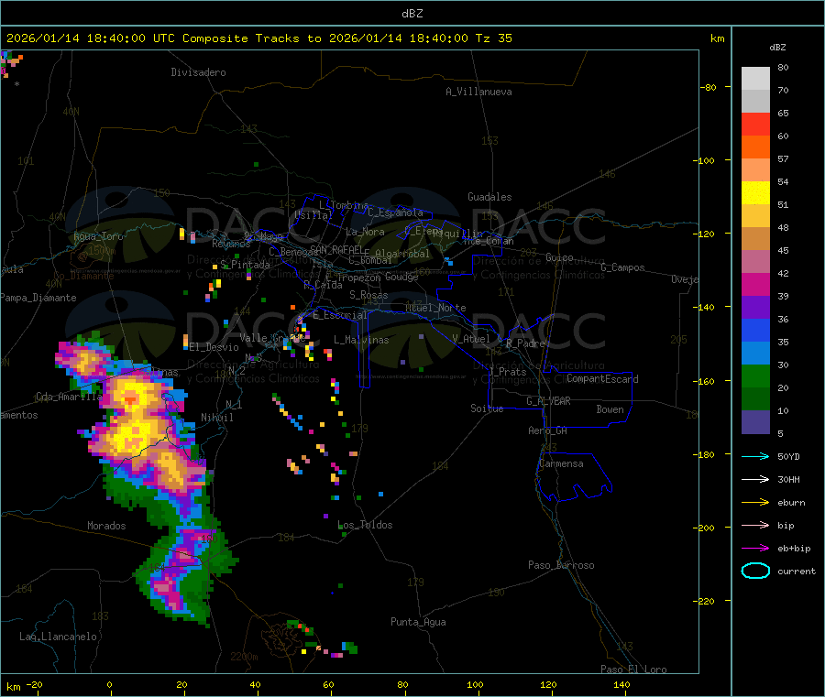Click the Divisadero map label
The width and height of the screenshot is (825, 697).
[x=198, y=72]
